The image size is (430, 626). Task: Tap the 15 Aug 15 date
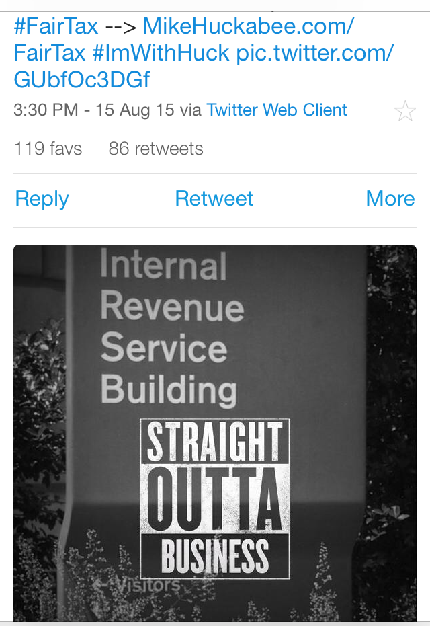pos(133,110)
